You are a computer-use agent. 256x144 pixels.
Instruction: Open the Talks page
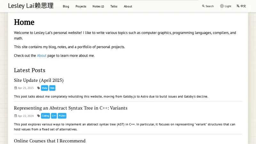(x=114, y=6)
